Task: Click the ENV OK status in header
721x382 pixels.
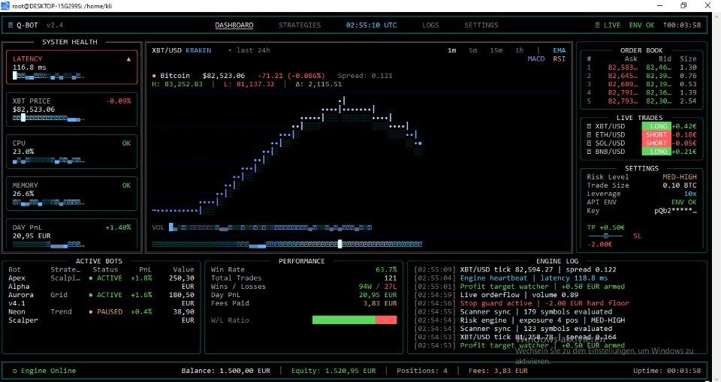Action: (x=641, y=26)
